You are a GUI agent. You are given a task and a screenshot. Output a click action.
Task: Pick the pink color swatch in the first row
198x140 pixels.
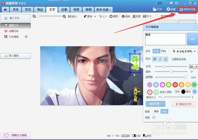coord(150,85)
